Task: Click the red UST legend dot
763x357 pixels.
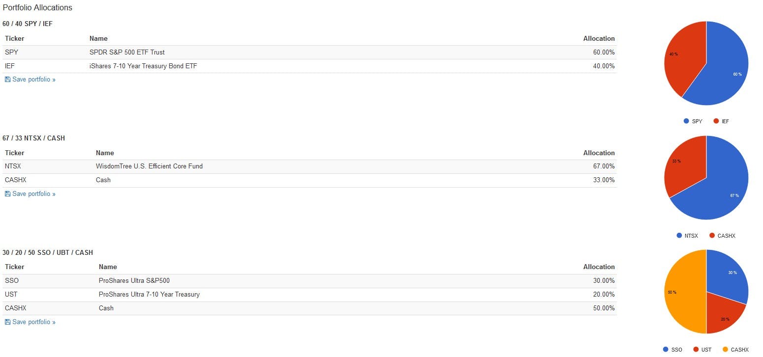Action: 696,350
